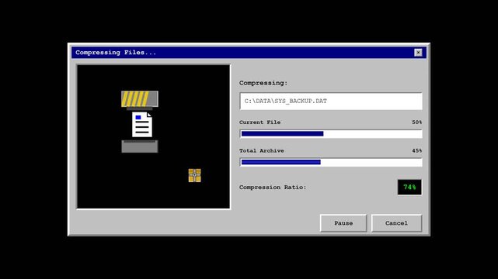Click the 45% total archive percentage
The width and height of the screenshot is (498, 279).
pyautogui.click(x=416, y=151)
